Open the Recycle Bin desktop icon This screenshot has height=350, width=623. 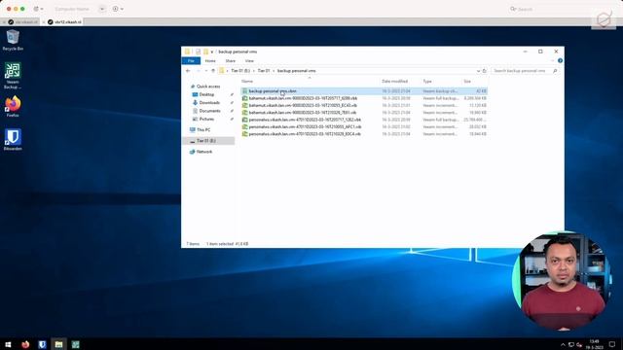click(x=13, y=40)
